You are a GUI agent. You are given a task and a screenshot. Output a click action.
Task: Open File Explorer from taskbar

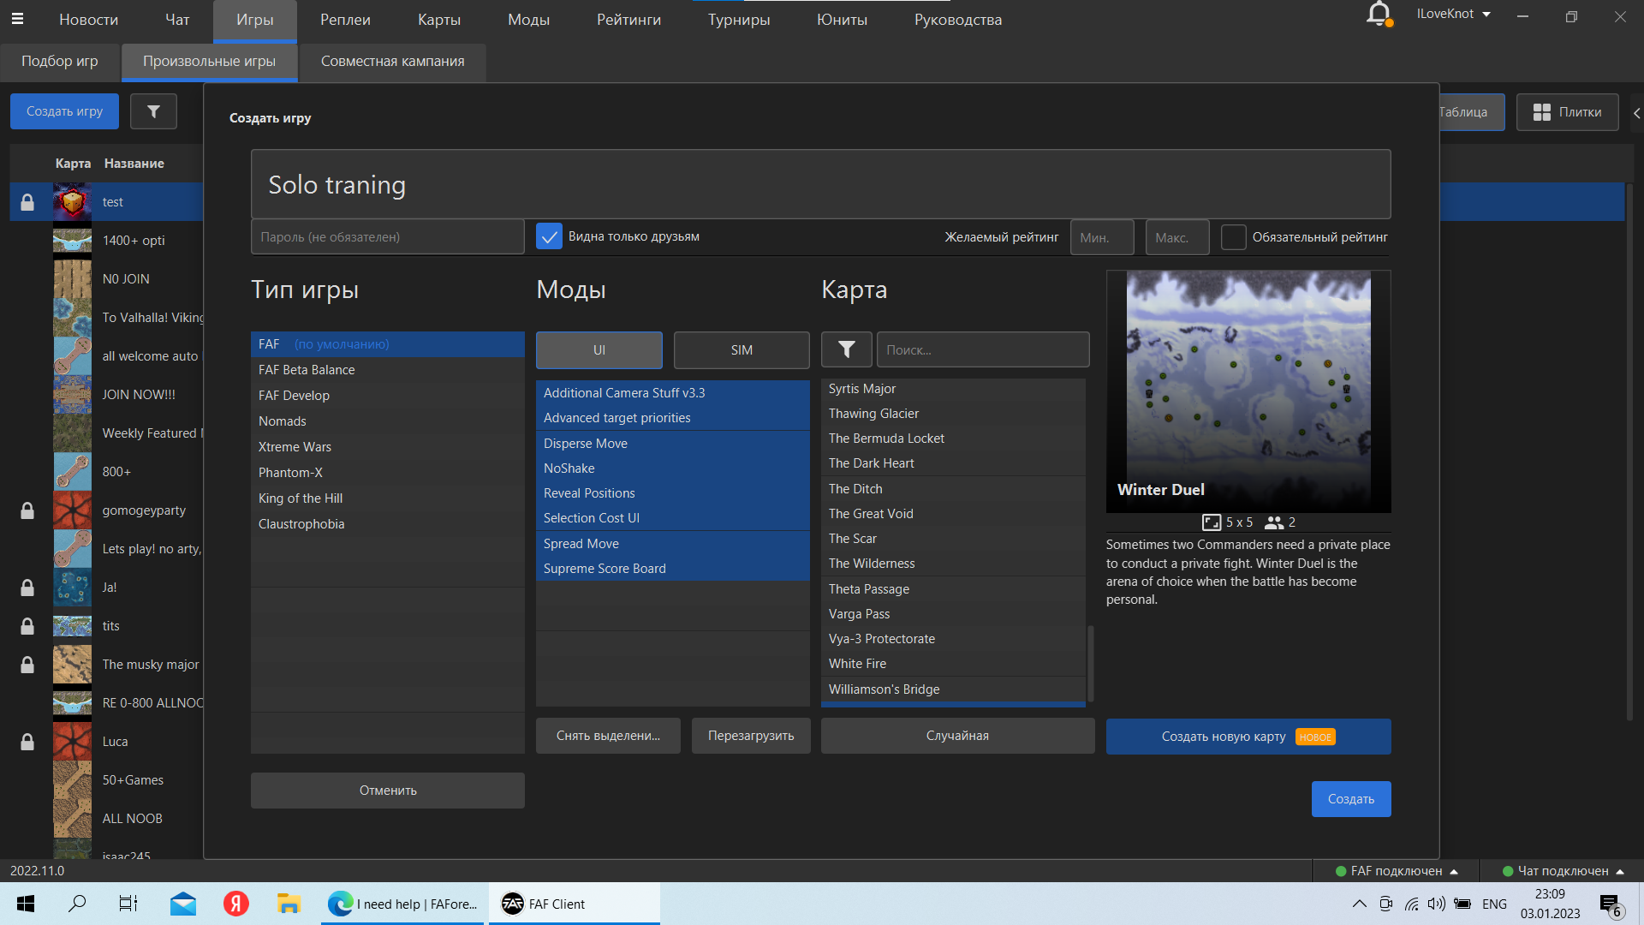[289, 904]
